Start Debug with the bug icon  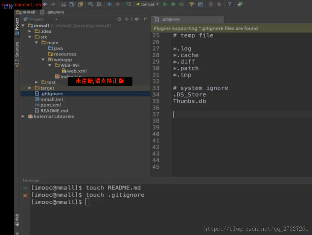(173, 4)
